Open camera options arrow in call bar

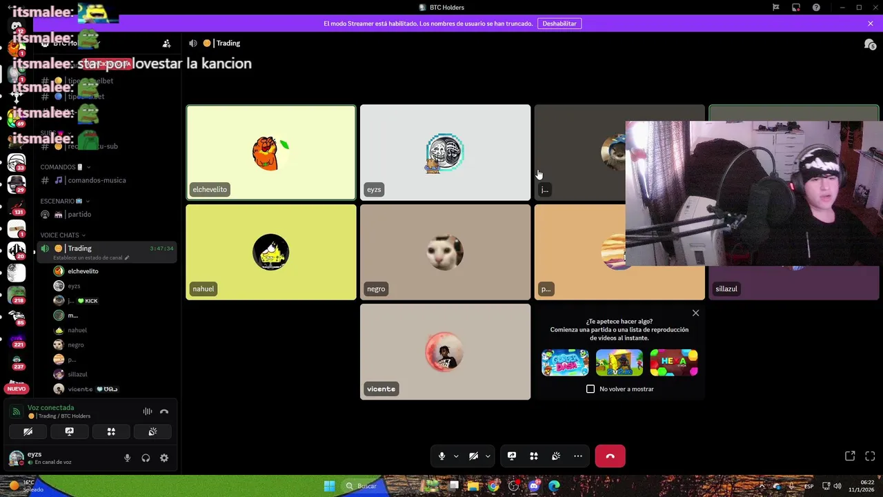tap(488, 456)
